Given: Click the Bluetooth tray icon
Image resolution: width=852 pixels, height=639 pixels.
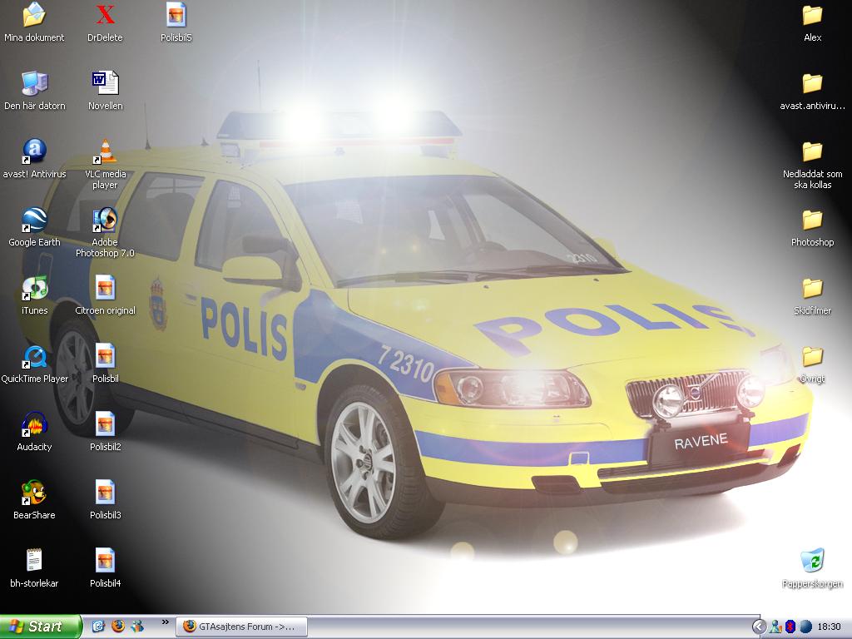Looking at the screenshot, I should click(790, 627).
